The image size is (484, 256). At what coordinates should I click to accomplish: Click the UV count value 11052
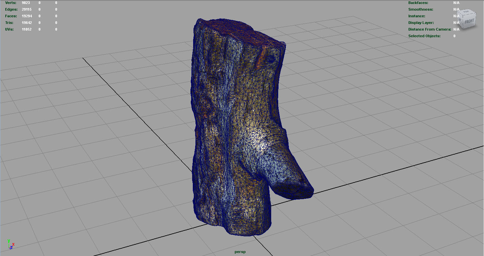pyautogui.click(x=27, y=29)
